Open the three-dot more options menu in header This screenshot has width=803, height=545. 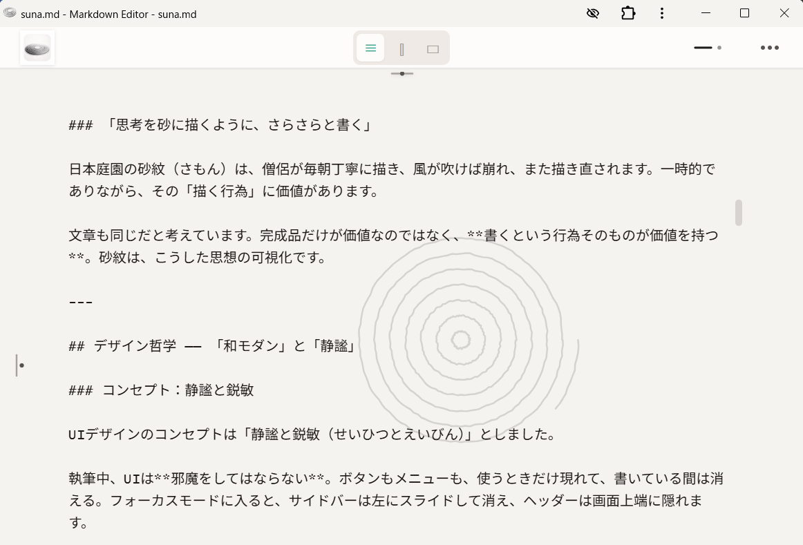click(769, 48)
